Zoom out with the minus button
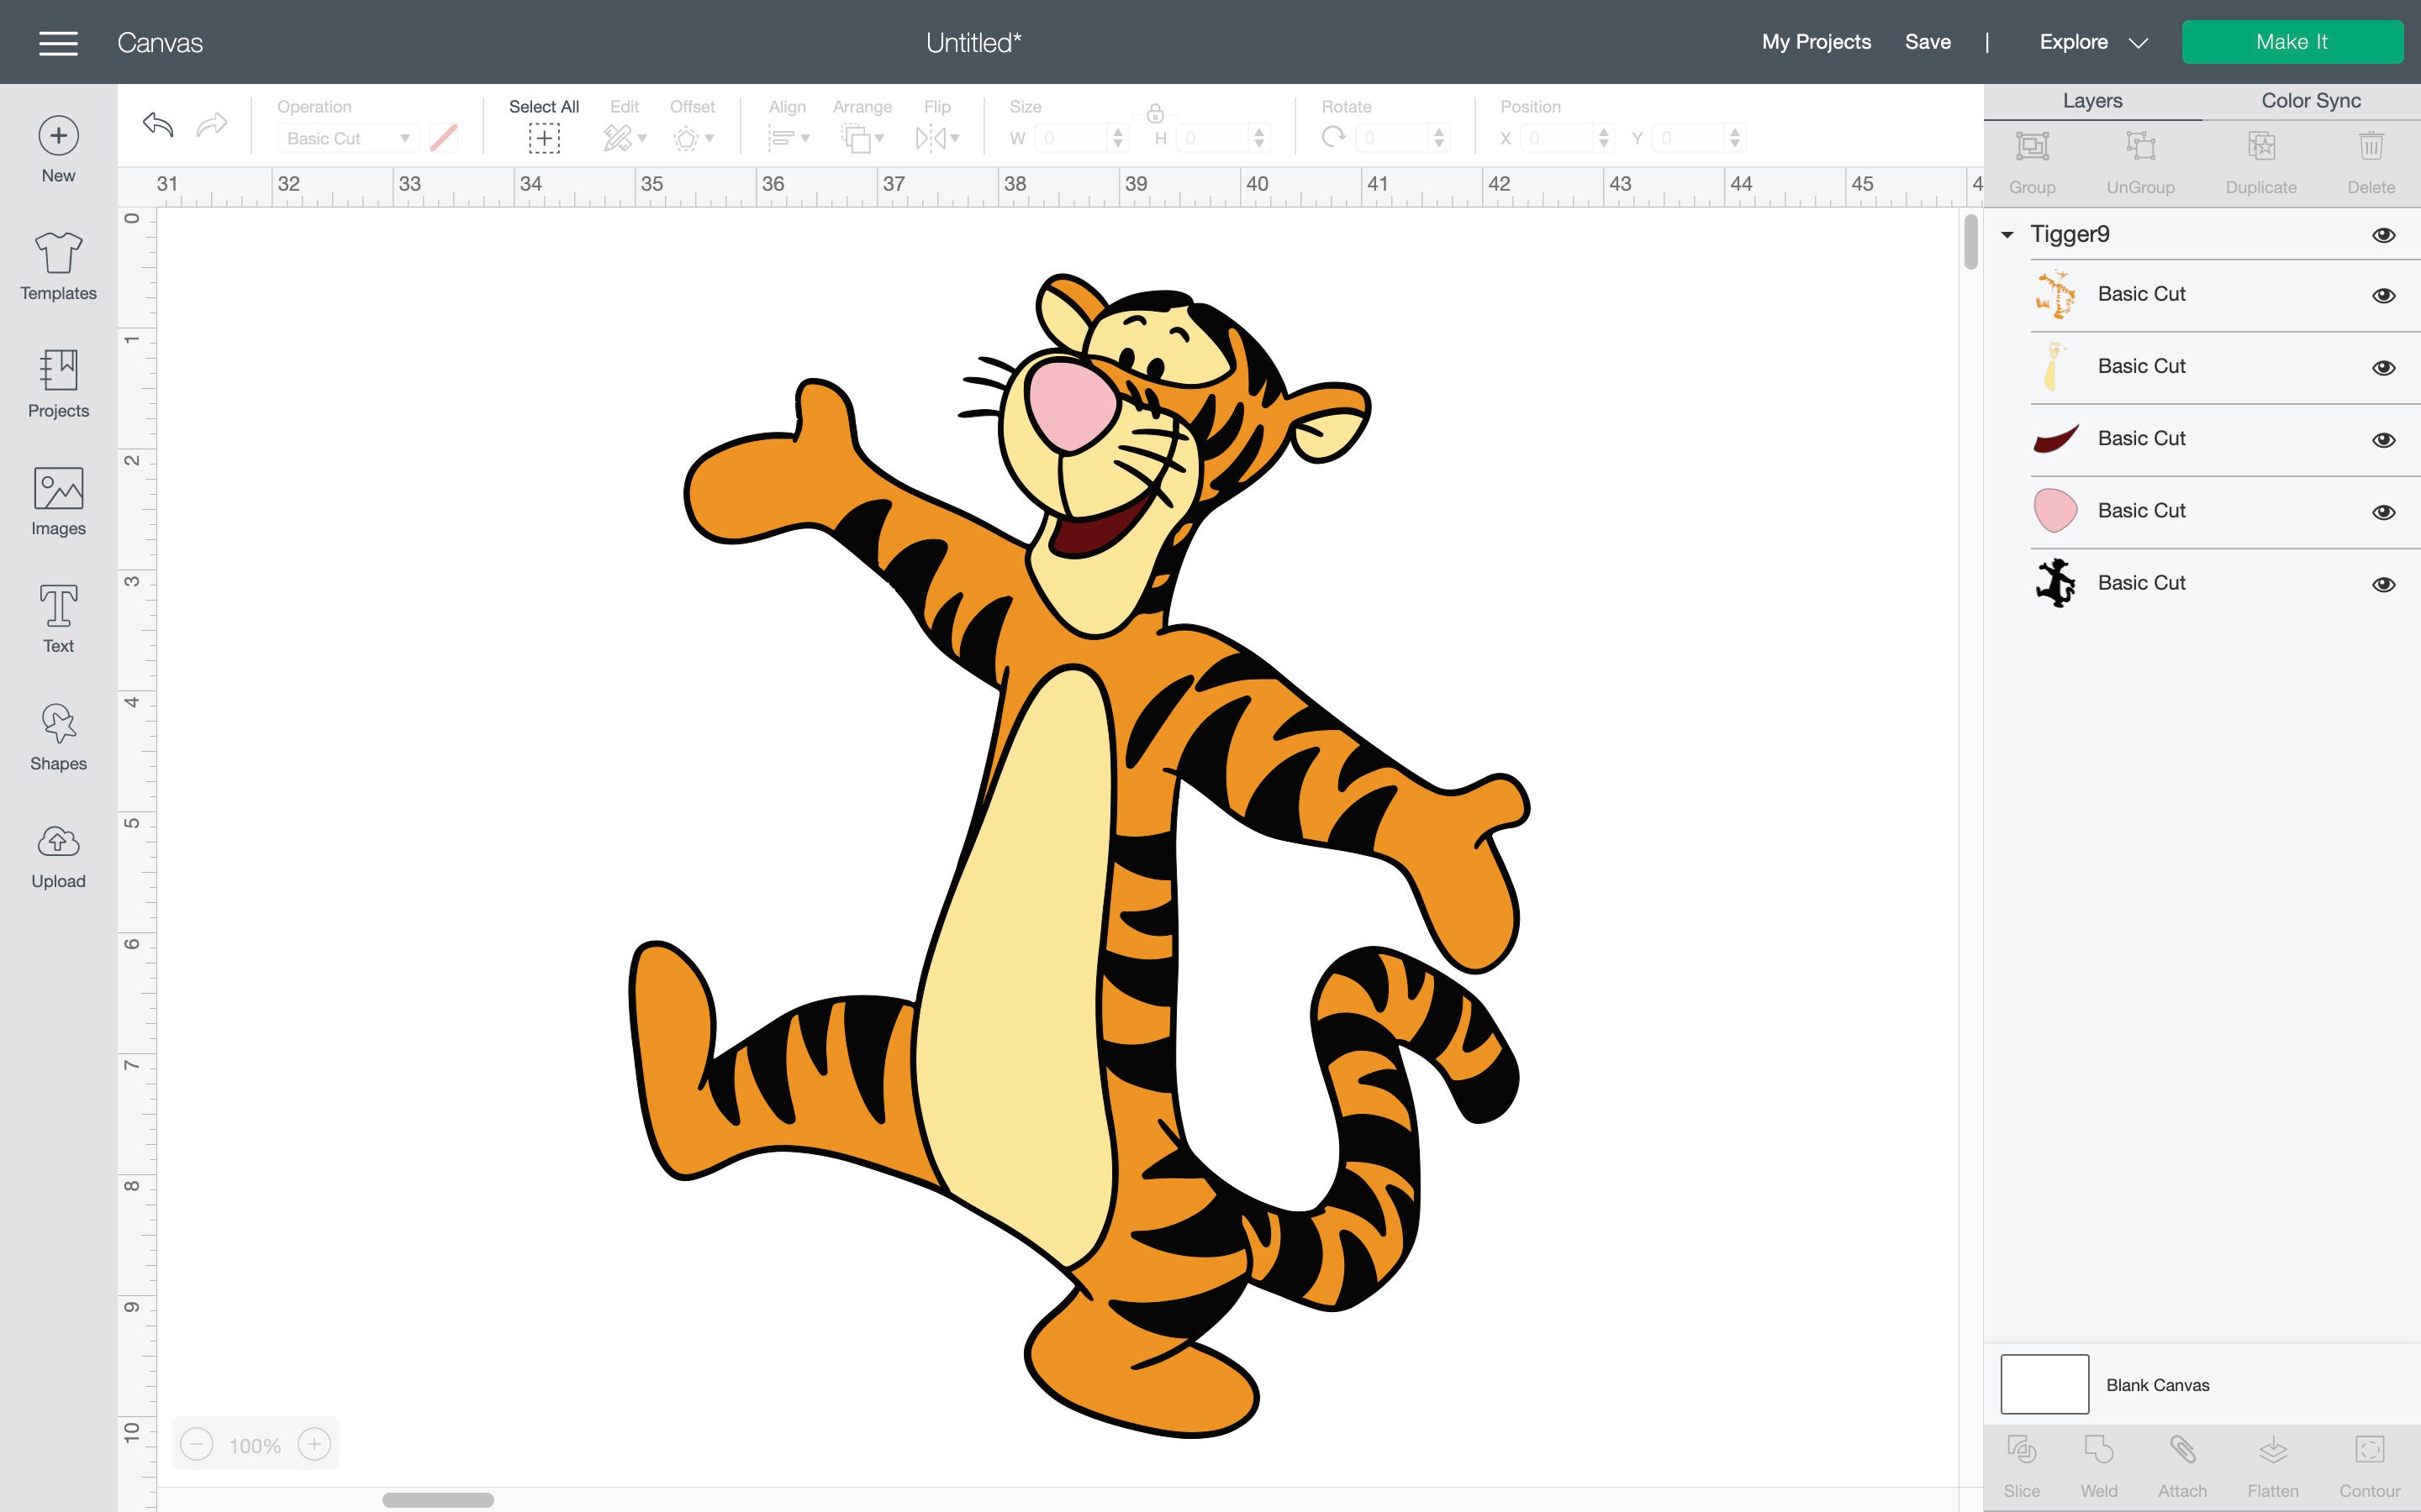2421x1512 pixels. (197, 1444)
